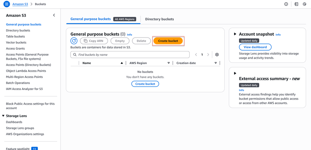Screen dimensions: 311x150
Task: Open table preferences gear icon
Action: pyautogui.click(x=217, y=55)
